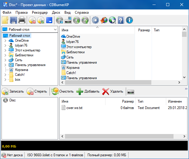189x159 pixels.
Task: Click the question mark help icon
Action: coord(121,20)
